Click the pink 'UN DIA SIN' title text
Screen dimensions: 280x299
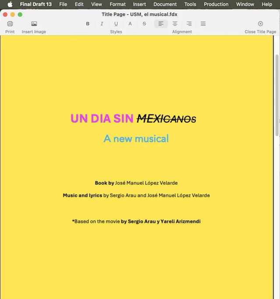[102, 118]
